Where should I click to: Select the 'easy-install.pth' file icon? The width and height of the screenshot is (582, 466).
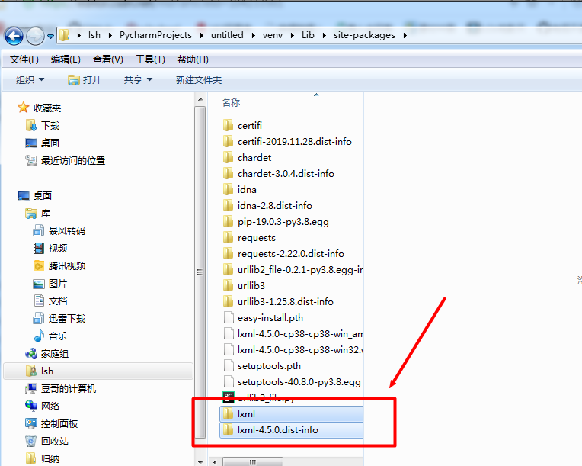[229, 318]
